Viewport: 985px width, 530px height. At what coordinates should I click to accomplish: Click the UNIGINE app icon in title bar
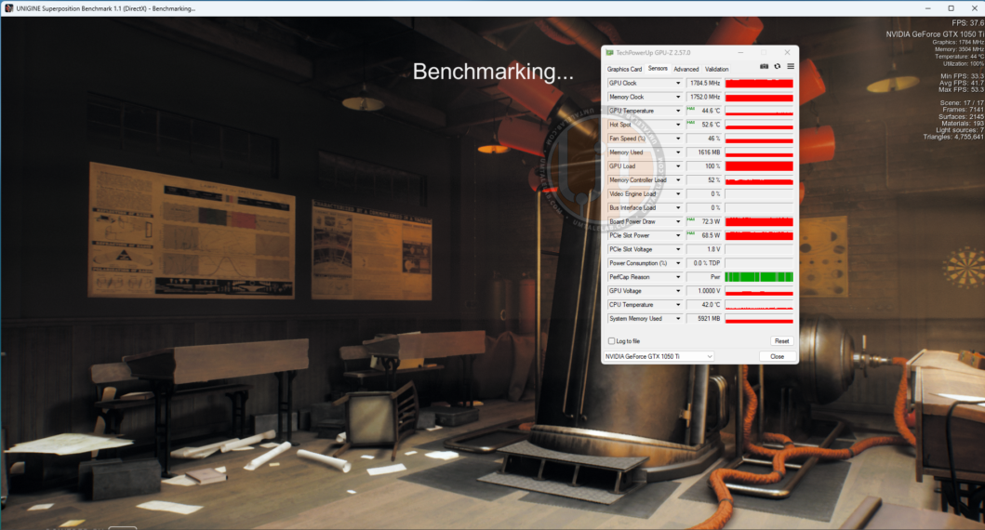pos(8,8)
